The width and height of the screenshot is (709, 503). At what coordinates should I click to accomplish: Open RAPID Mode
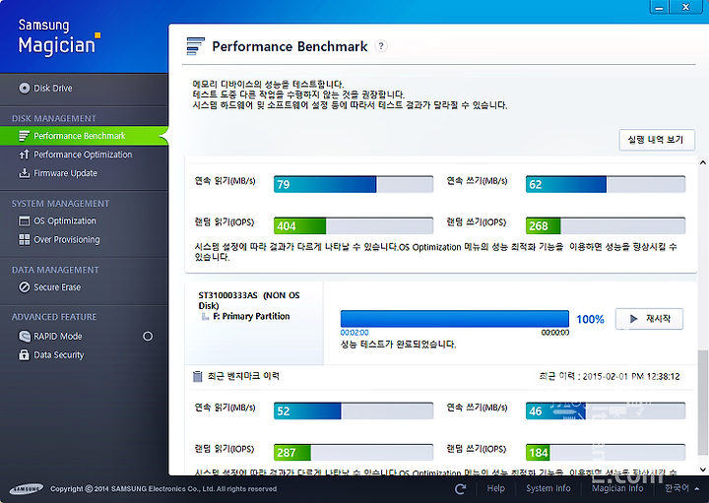[58, 337]
